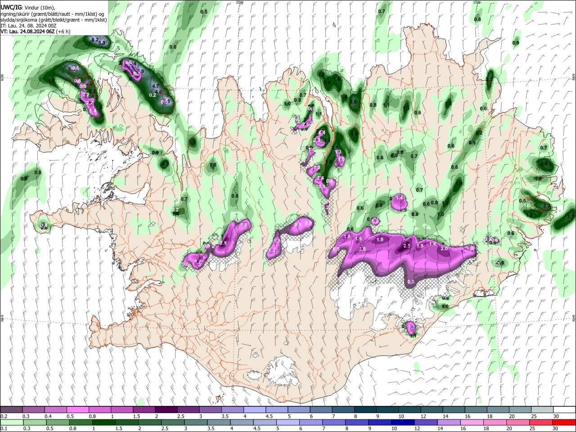Click the 5.3 precipitation value on the map
Image resolution: width=576 pixels, height=432 pixels.
tap(101, 43)
